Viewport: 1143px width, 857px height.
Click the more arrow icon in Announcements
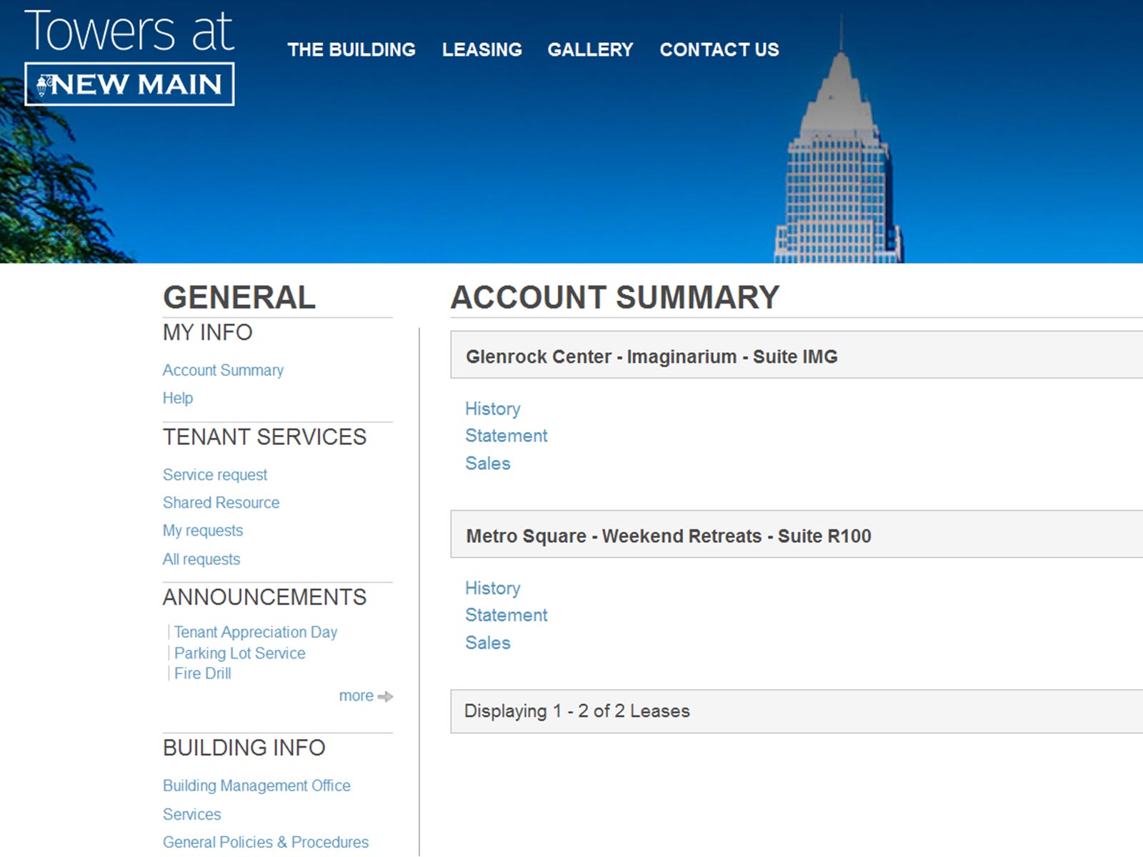click(386, 696)
